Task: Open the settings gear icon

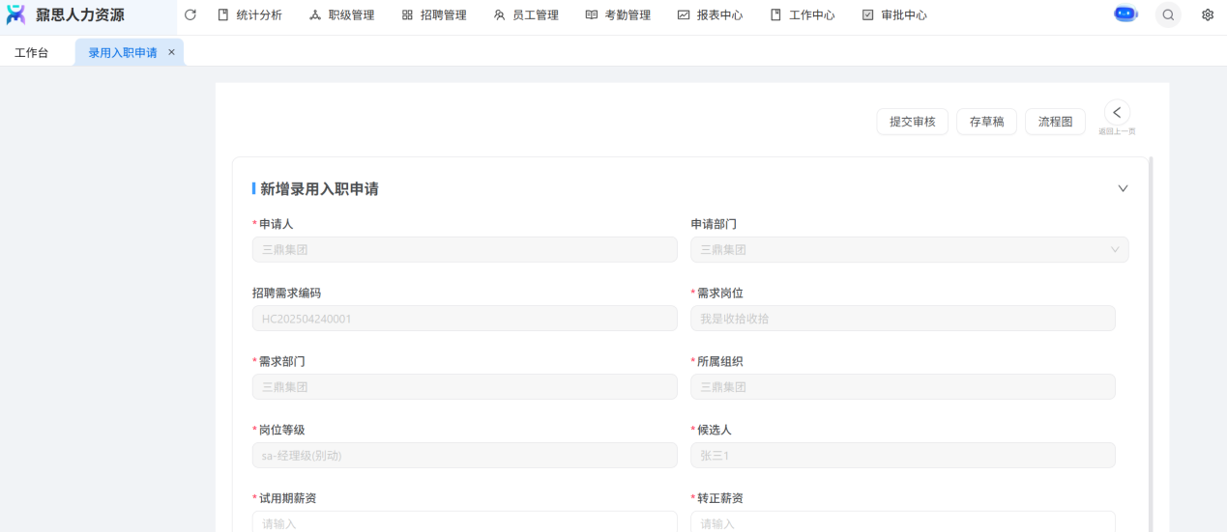Action: [1208, 15]
